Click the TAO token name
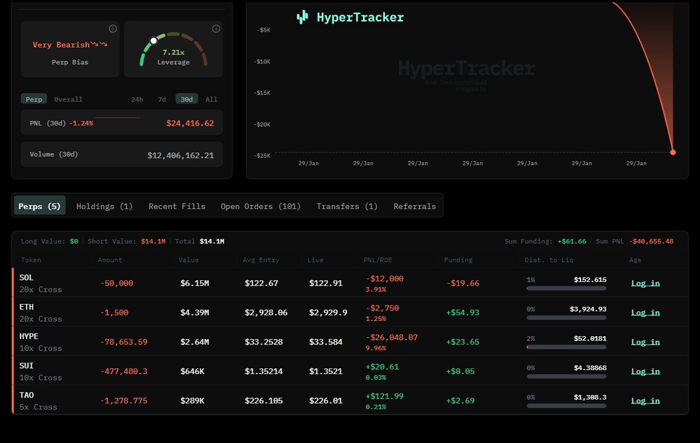The image size is (700, 443). [x=26, y=395]
